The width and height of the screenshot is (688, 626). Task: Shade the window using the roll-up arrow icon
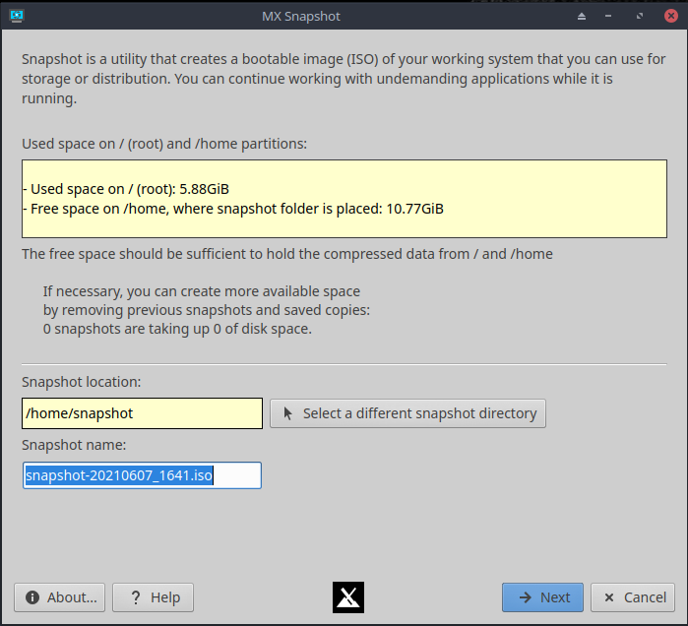[582, 16]
